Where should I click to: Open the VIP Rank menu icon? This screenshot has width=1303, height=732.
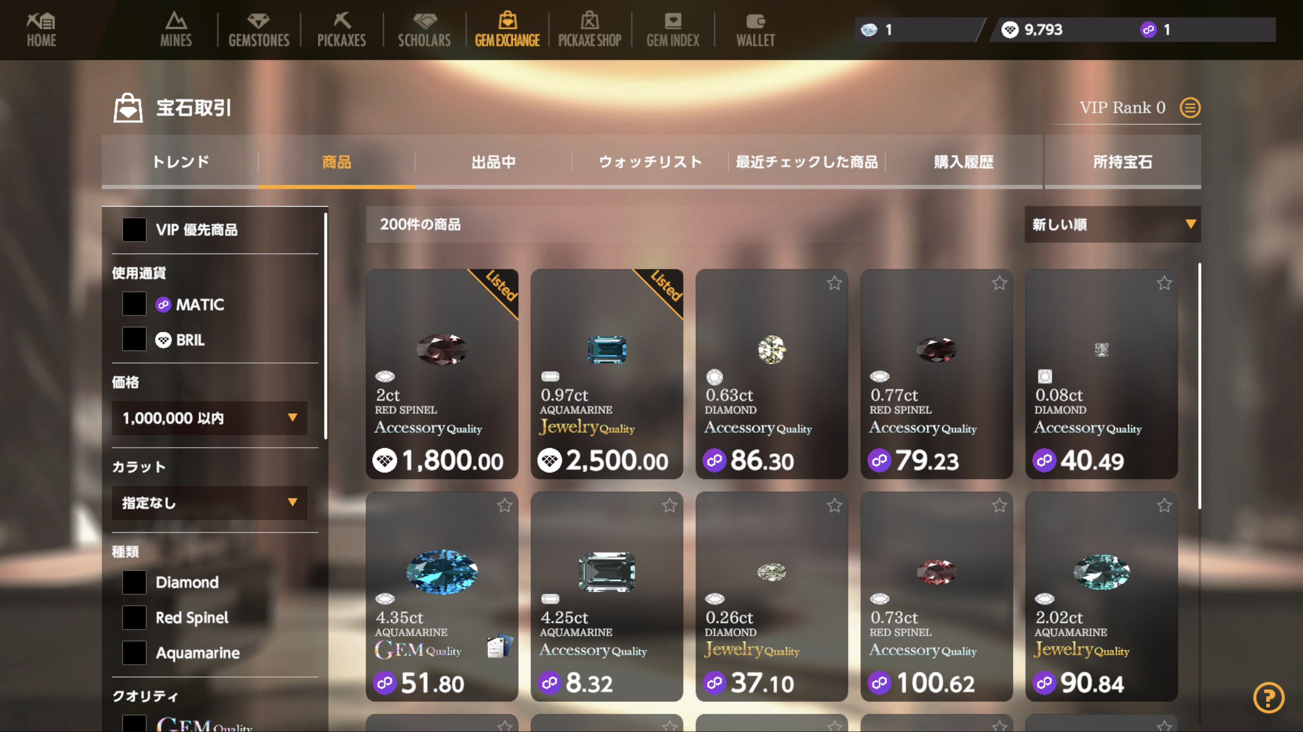1190,107
